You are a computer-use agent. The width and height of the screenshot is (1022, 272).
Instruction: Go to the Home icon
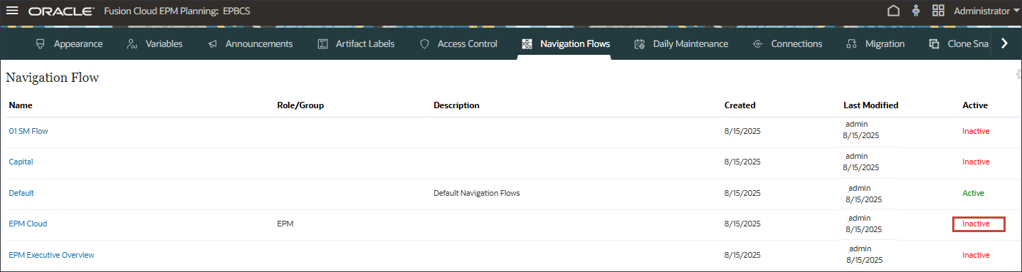pos(893,11)
